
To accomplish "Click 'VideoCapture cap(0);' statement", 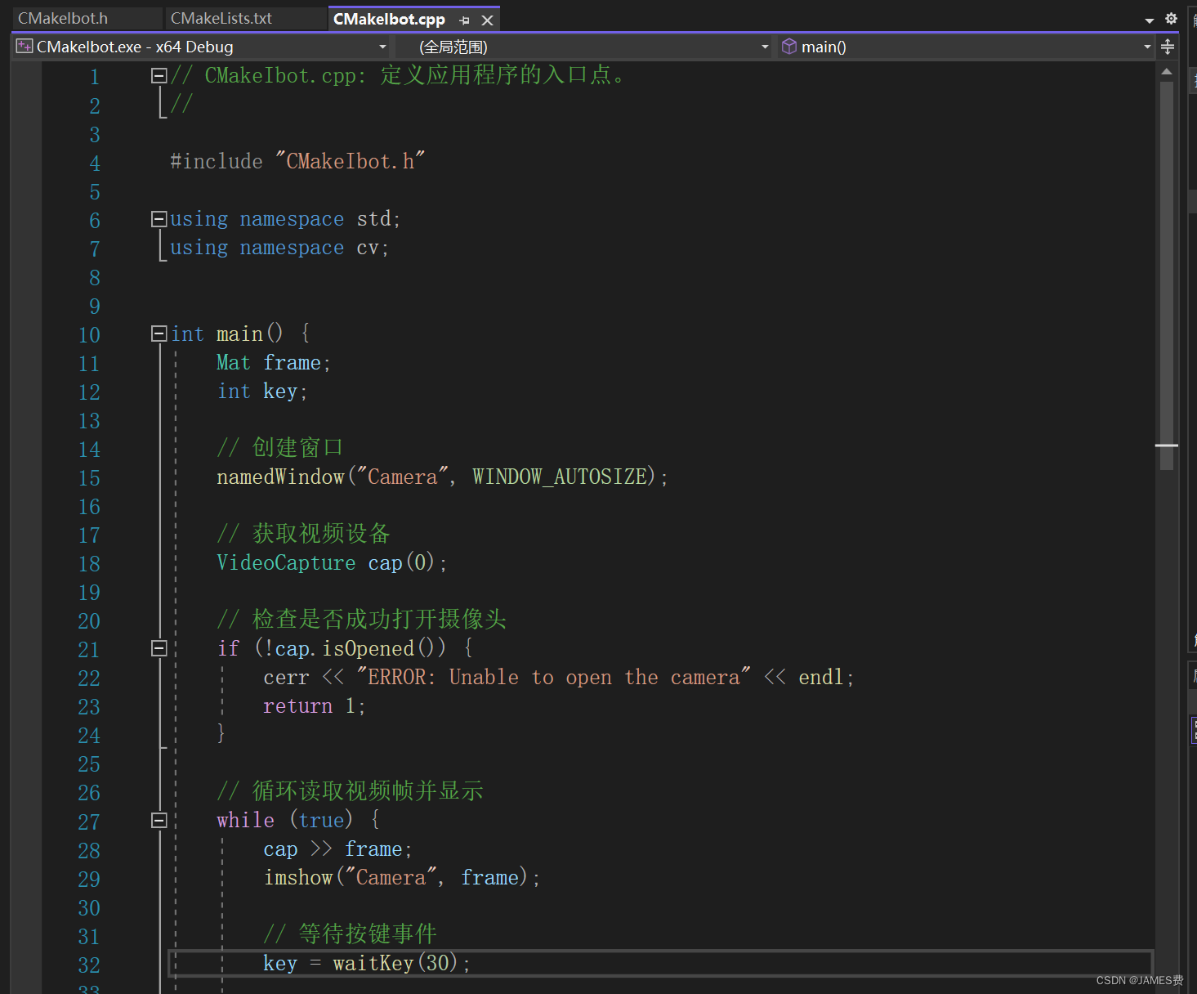I will point(332,562).
